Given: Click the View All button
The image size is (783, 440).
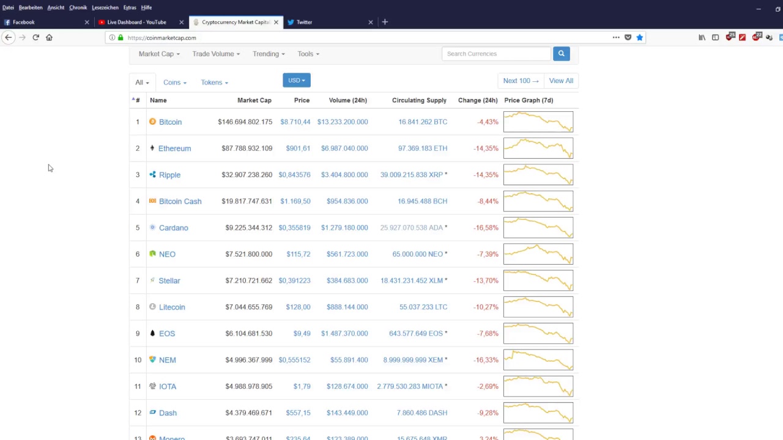Looking at the screenshot, I should click(561, 81).
